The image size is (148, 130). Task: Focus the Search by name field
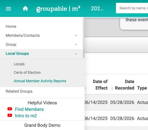coord(132,8)
